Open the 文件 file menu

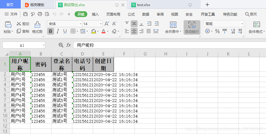tap(11, 14)
